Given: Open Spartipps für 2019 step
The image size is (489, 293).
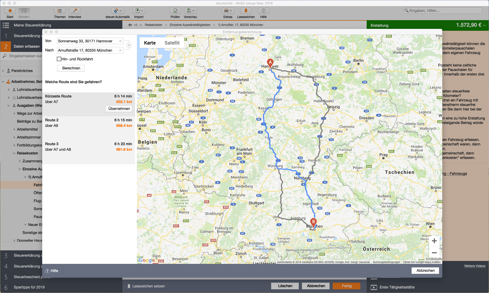Looking at the screenshot, I should tap(29, 287).
